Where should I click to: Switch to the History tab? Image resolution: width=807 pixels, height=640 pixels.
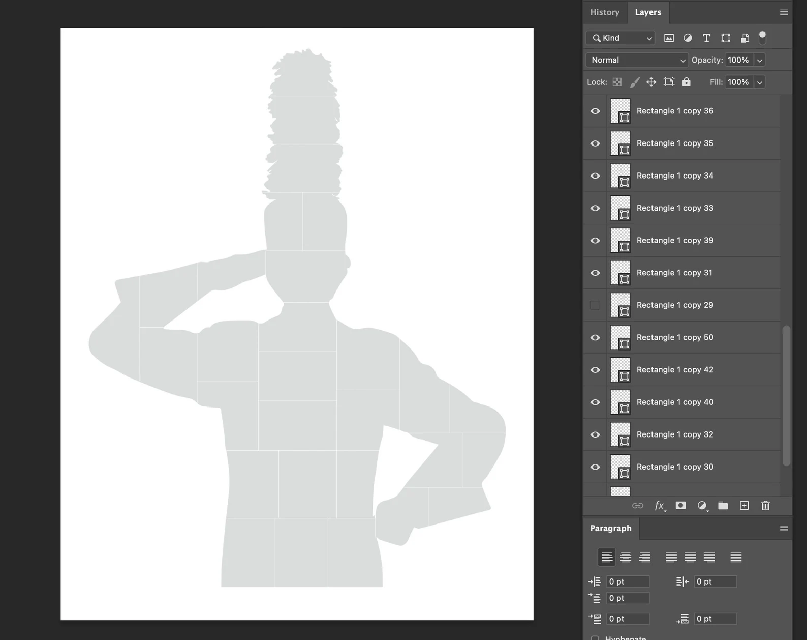[605, 12]
